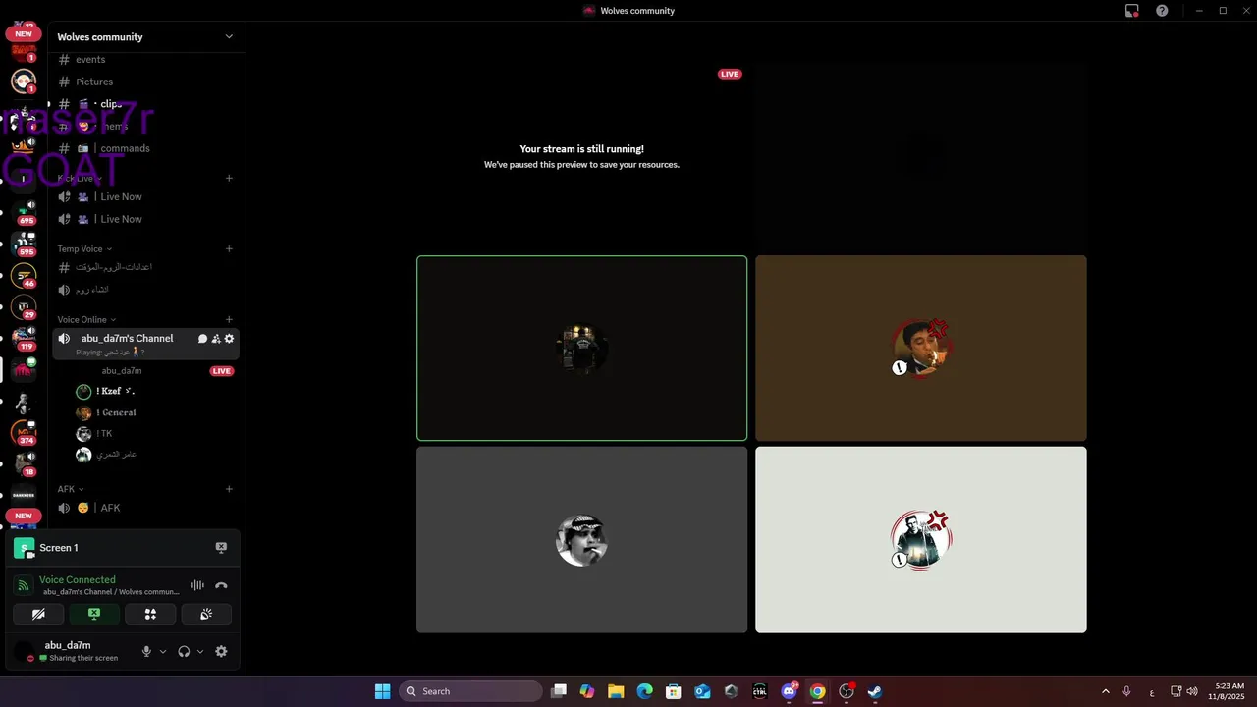Open noise suppression options icon

pos(197,585)
